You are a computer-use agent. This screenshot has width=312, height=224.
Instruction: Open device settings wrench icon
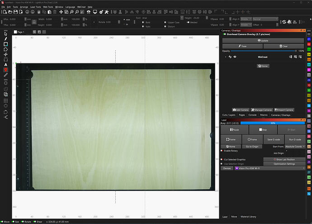(107, 12)
